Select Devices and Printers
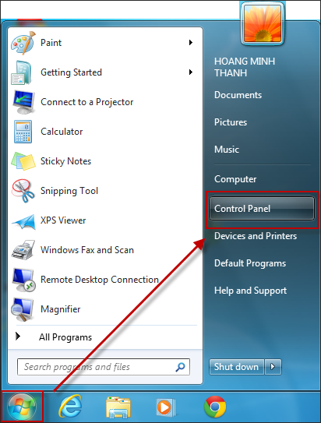This screenshot has height=423, width=321. click(256, 236)
